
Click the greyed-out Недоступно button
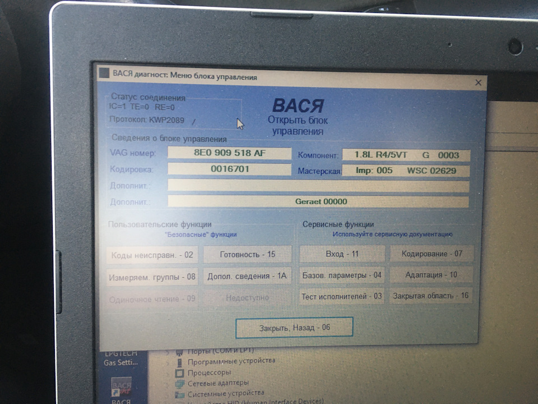pyautogui.click(x=247, y=297)
